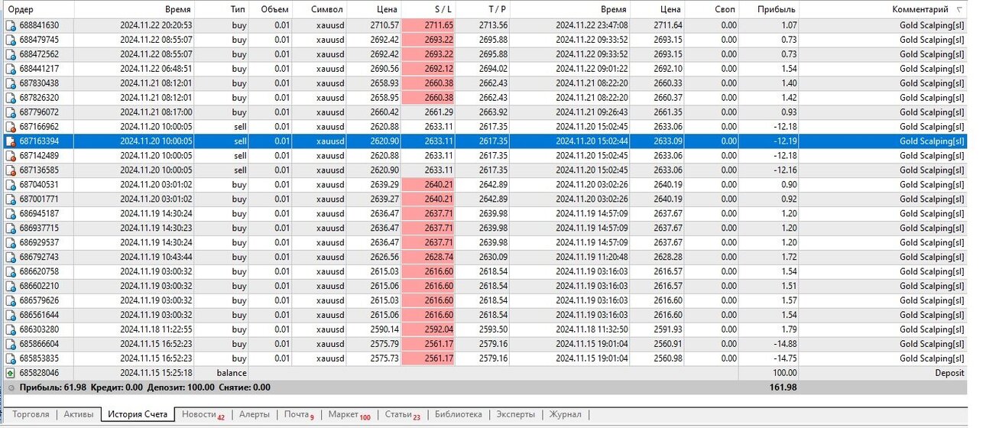Click the order icon for 688479745
The height and width of the screenshot is (428, 986).
11,40
